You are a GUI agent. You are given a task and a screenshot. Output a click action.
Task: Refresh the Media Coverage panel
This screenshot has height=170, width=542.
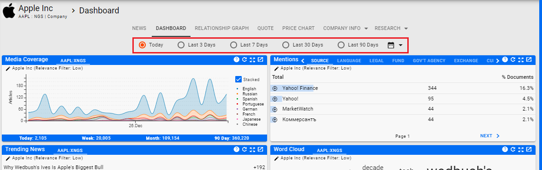(244, 59)
